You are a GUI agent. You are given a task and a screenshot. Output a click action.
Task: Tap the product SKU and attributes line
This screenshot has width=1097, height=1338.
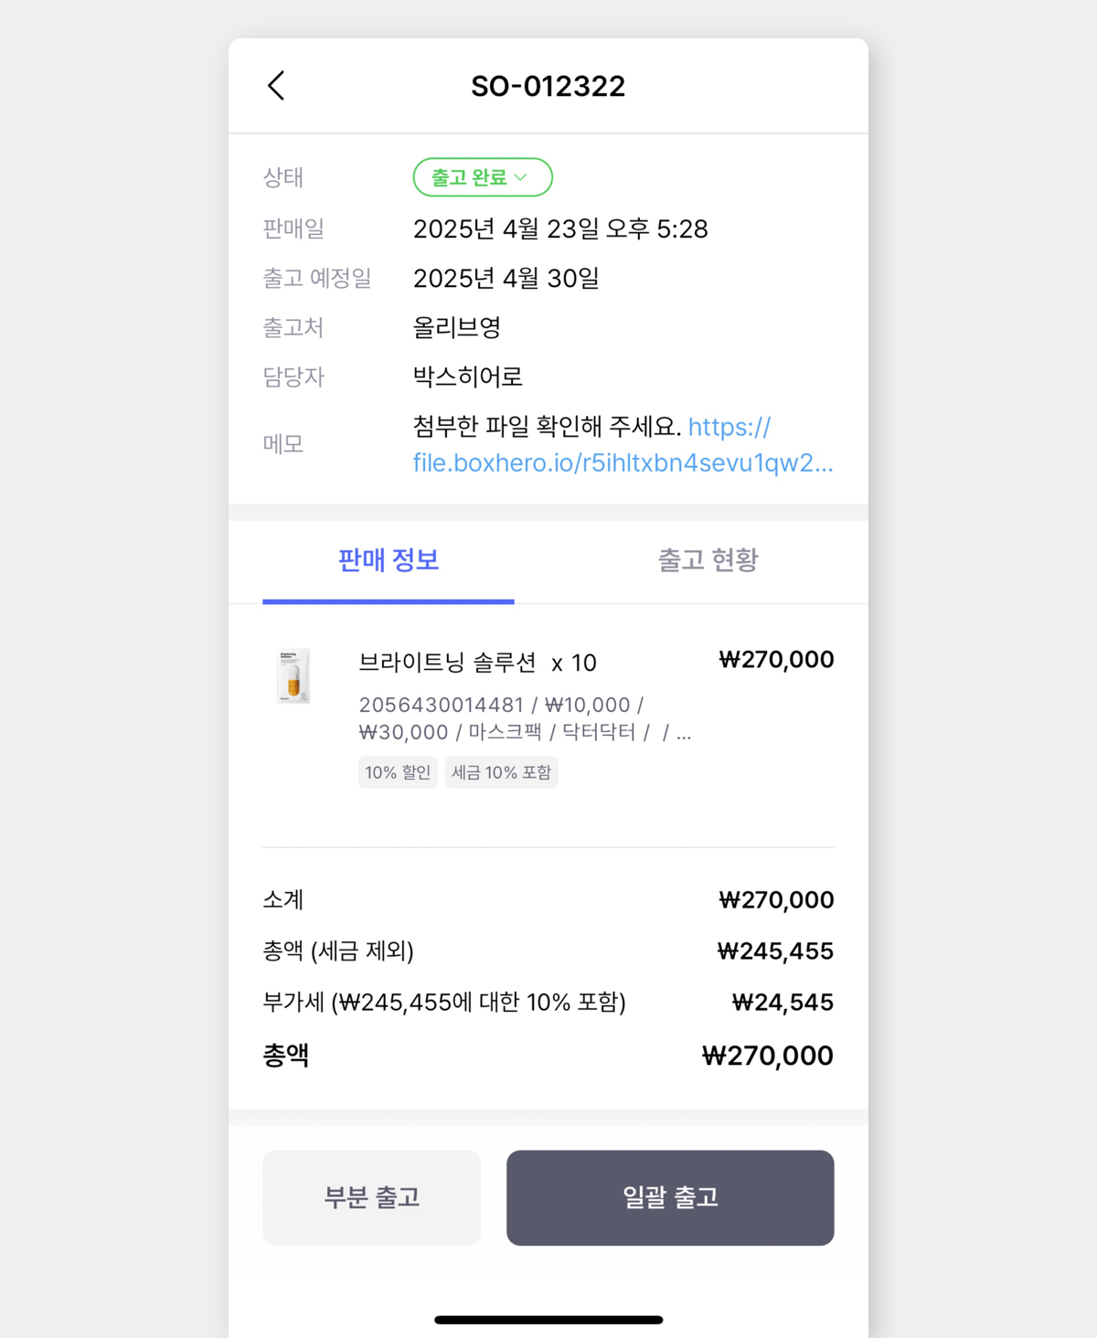(524, 718)
